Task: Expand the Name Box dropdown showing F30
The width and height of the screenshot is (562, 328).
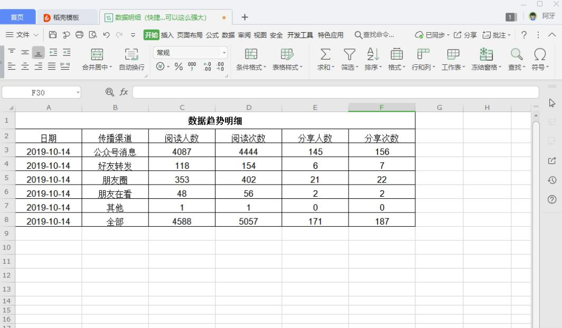Action: (x=78, y=92)
